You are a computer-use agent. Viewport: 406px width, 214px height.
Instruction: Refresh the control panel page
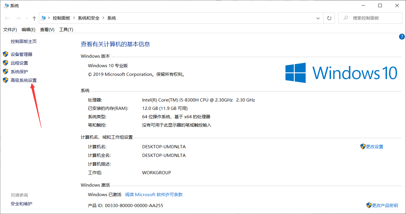click(329, 18)
